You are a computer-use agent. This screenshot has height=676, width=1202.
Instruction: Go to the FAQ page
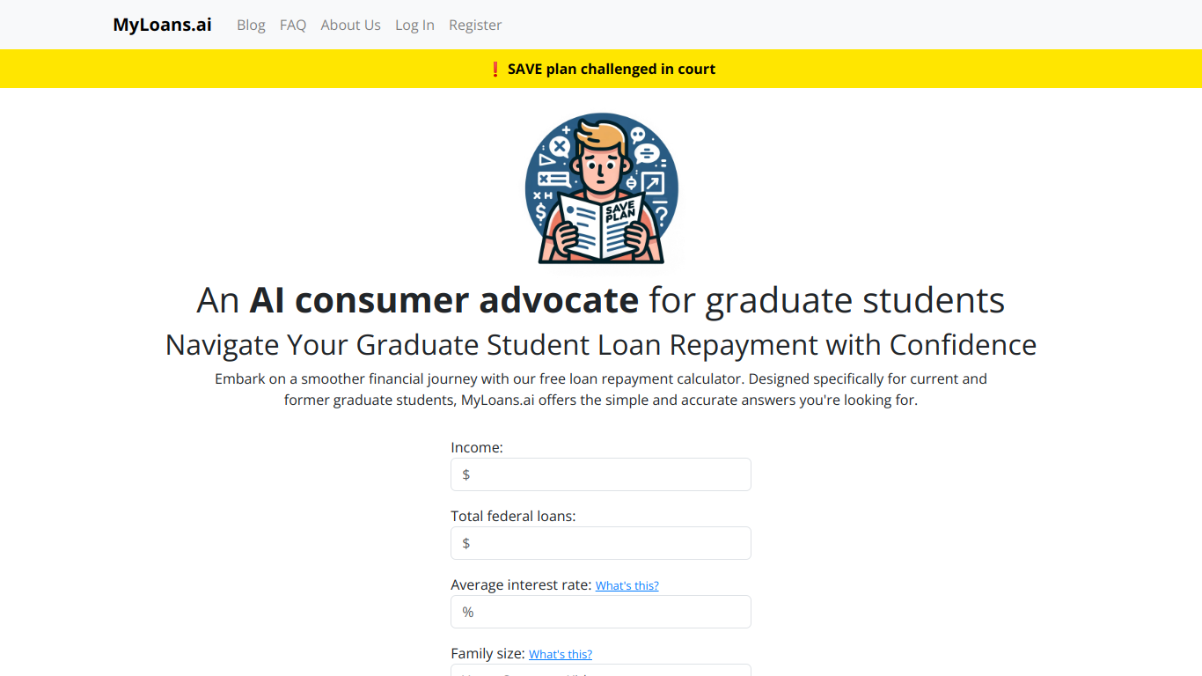293,25
